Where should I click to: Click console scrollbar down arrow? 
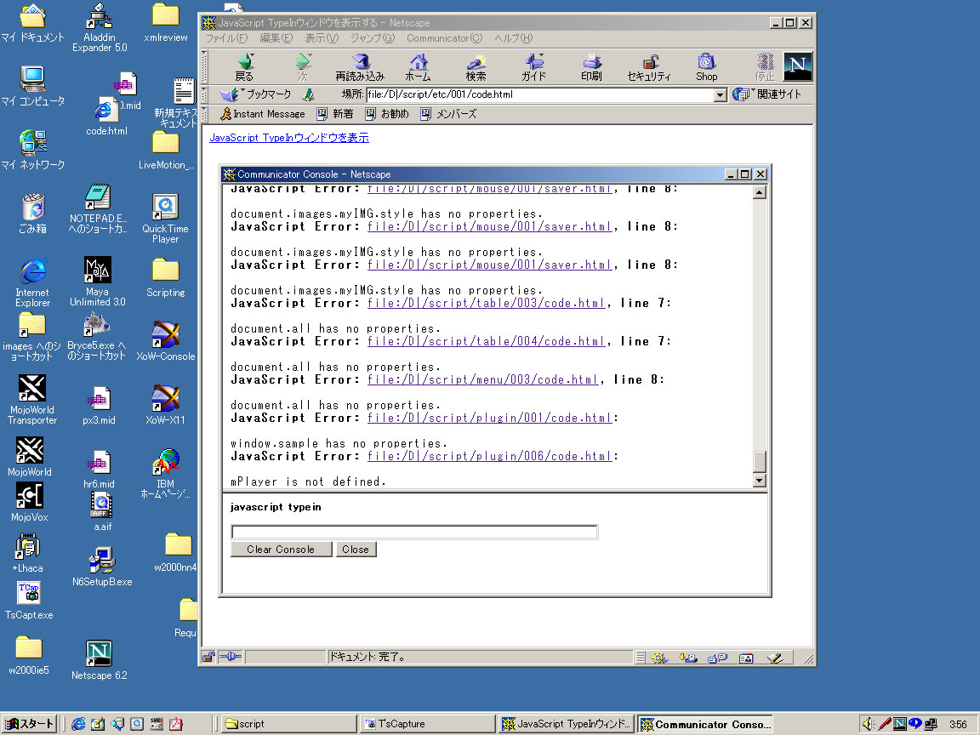click(760, 481)
